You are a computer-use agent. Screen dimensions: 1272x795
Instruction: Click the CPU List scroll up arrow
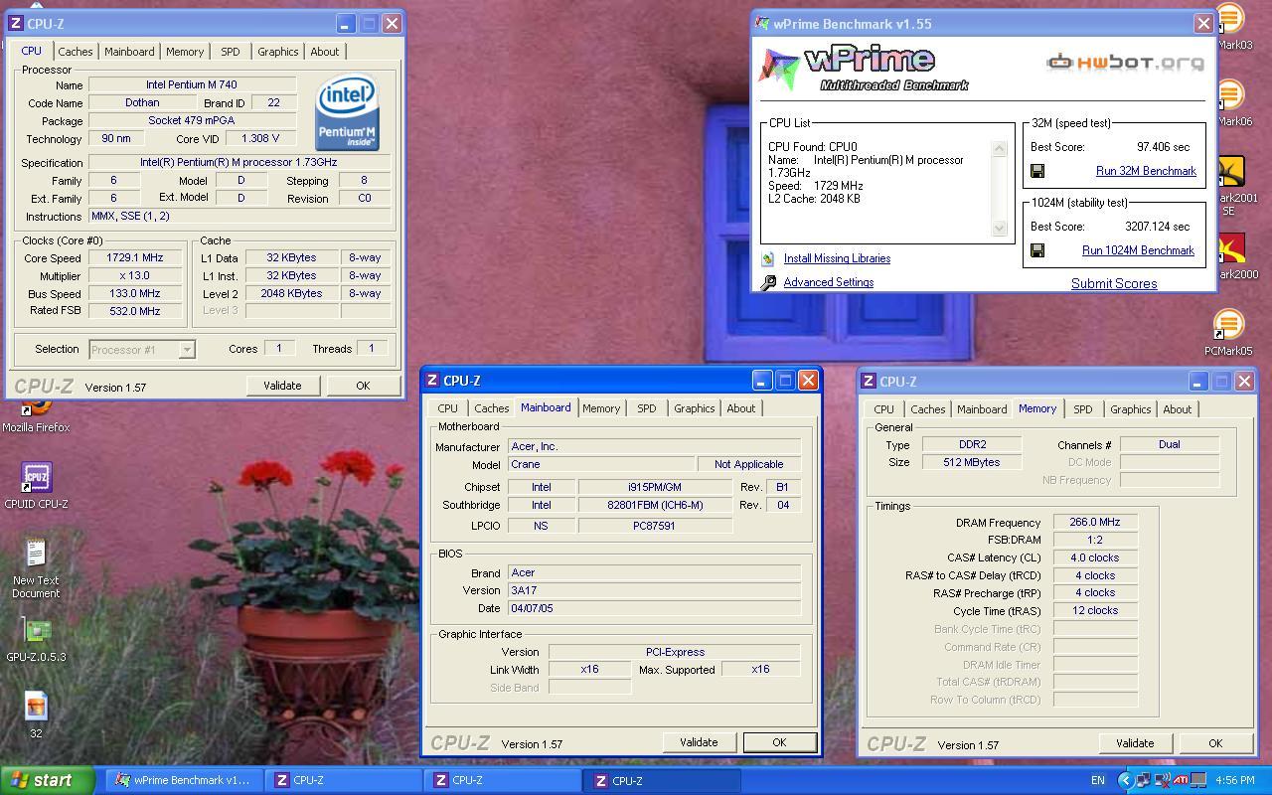point(1000,148)
